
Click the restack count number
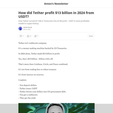[x=38, y=36]
